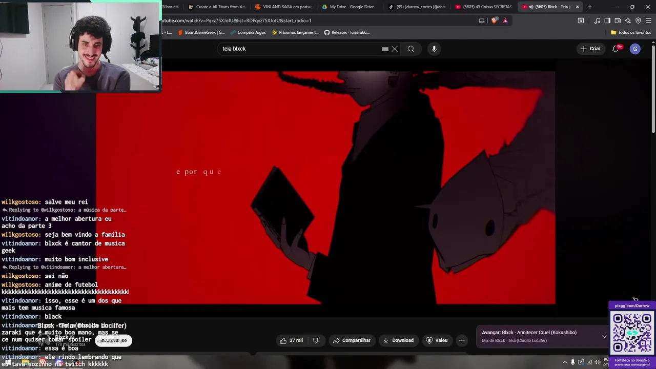Dislike the video with thumbs down
Image resolution: width=656 pixels, height=369 pixels.
[316, 340]
